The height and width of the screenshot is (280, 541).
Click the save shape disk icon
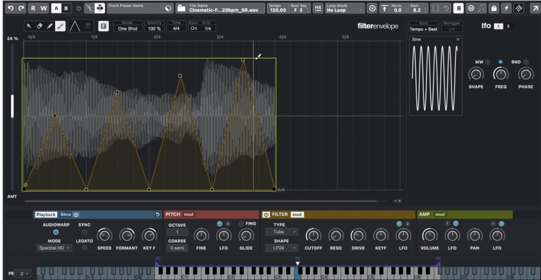click(x=88, y=26)
